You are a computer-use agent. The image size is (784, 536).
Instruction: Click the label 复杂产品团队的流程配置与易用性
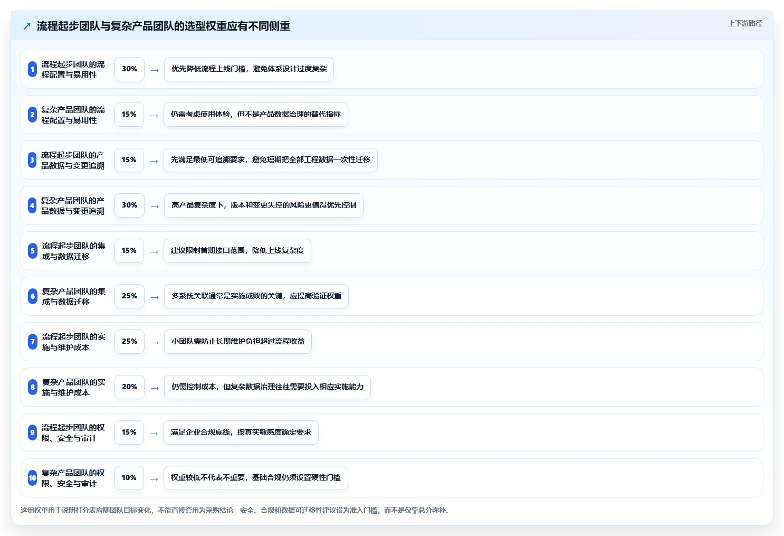73,115
